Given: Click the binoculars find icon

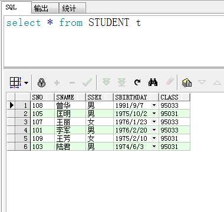Looking at the screenshot, I should [x=153, y=82].
